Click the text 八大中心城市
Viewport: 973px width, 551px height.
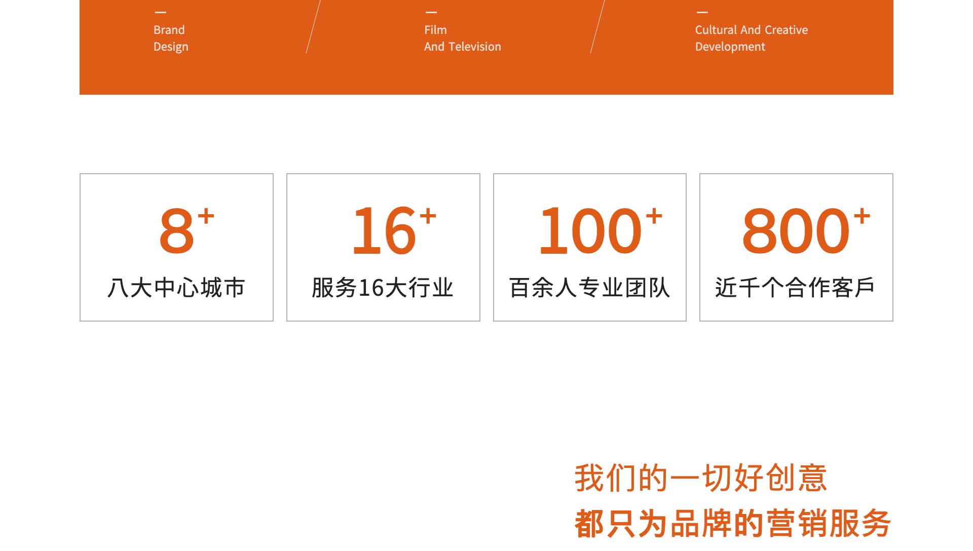coord(176,288)
